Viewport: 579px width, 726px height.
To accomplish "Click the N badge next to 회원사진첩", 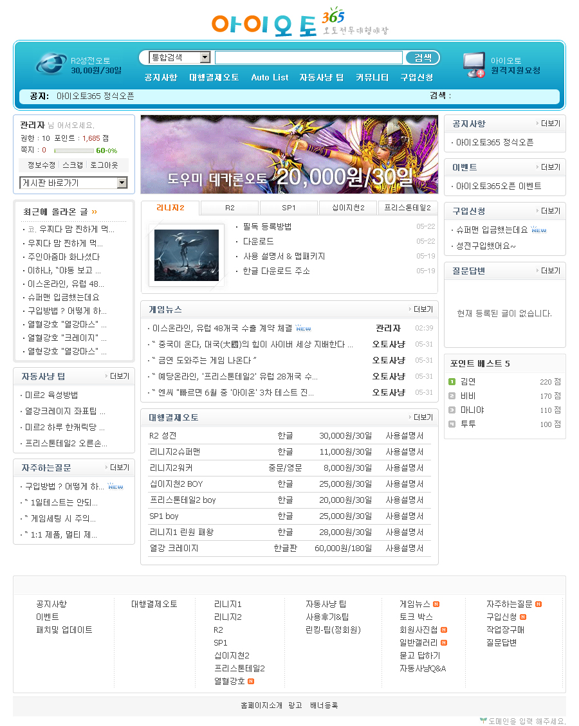I will click(x=444, y=630).
